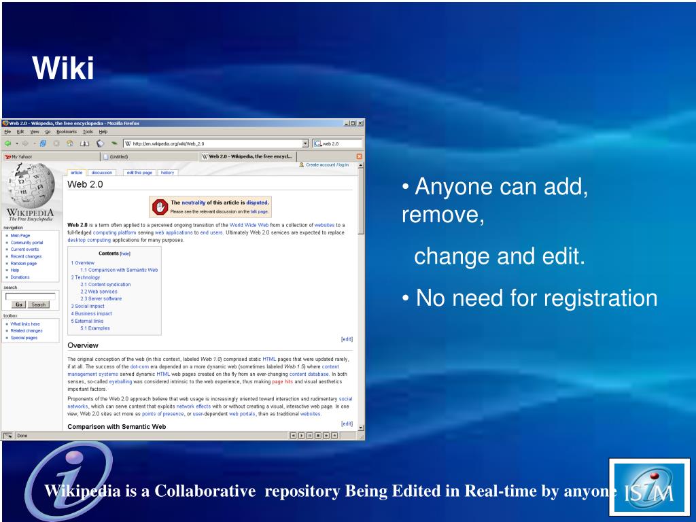Click the Google search engine icon in search box
The width and height of the screenshot is (696, 522).
pyautogui.click(x=317, y=144)
